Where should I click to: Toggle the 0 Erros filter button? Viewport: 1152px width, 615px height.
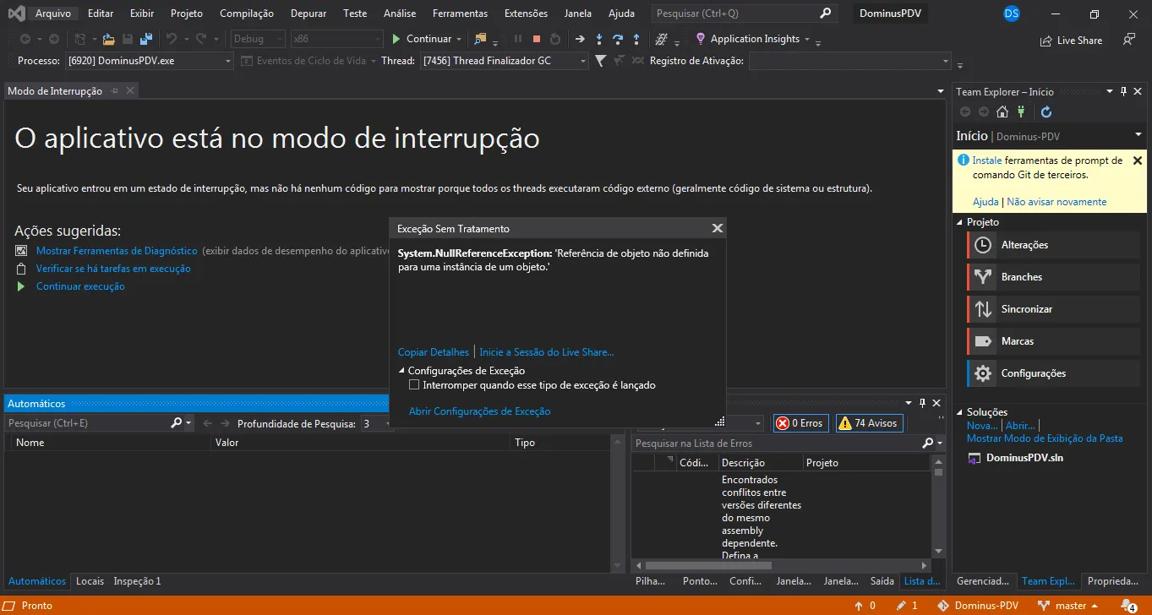coord(800,423)
